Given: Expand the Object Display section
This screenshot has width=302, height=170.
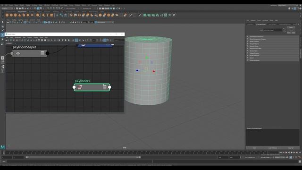Looking at the screenshot, I should (x=273, y=53).
